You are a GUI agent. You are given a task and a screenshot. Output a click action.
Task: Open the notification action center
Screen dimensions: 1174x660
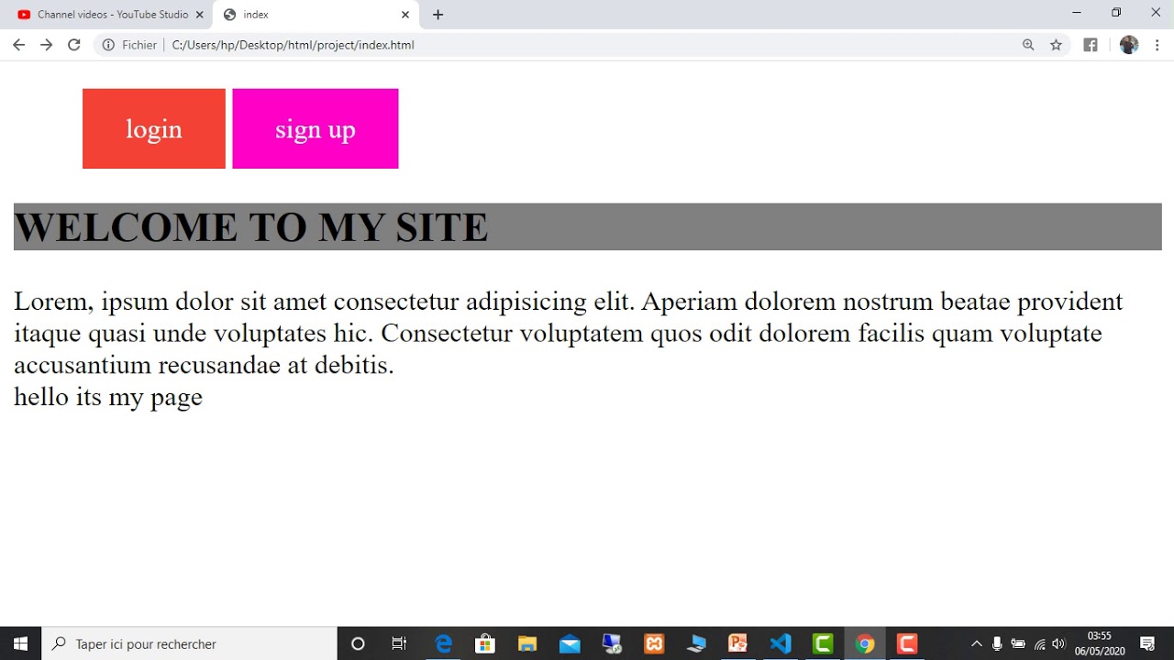click(x=1147, y=643)
